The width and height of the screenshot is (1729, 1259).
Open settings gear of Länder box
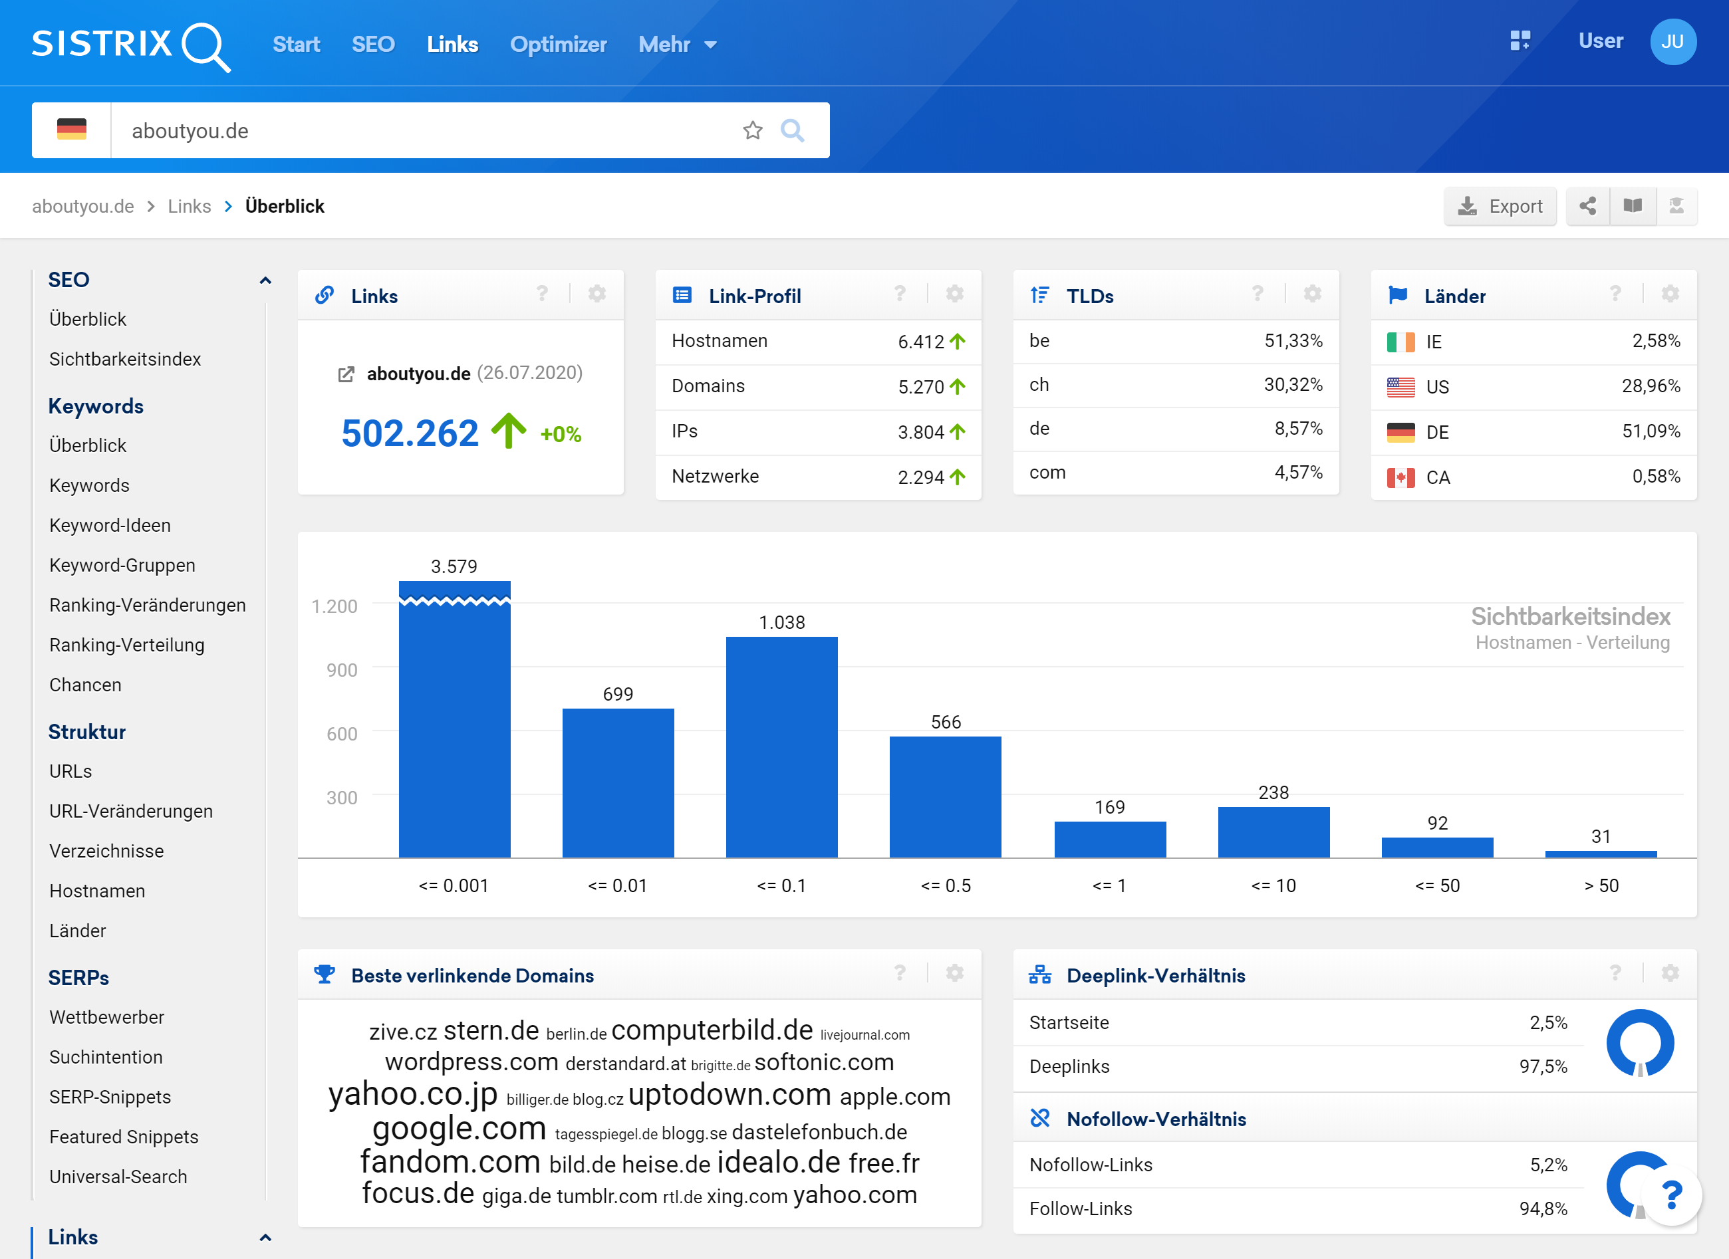pos(1670,294)
